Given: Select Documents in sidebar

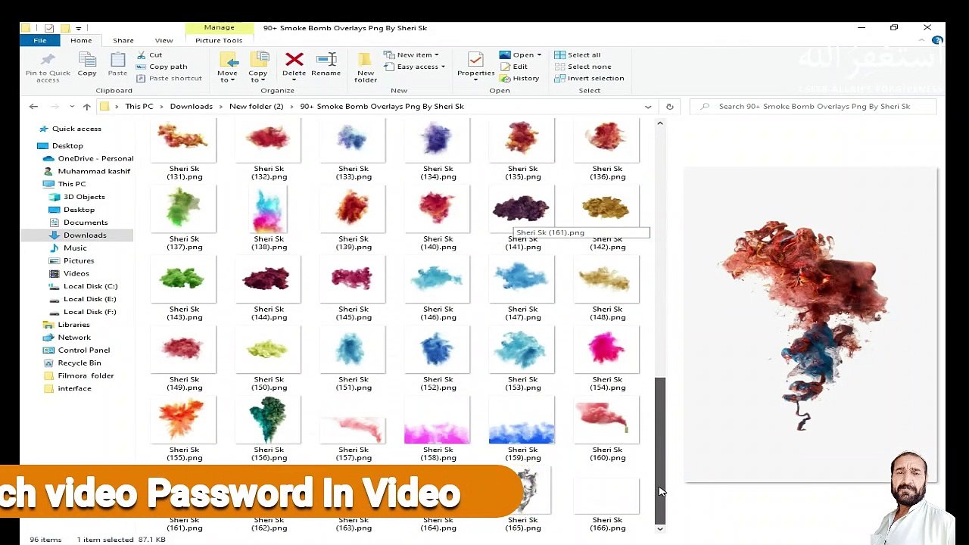Looking at the screenshot, I should pyautogui.click(x=86, y=223).
